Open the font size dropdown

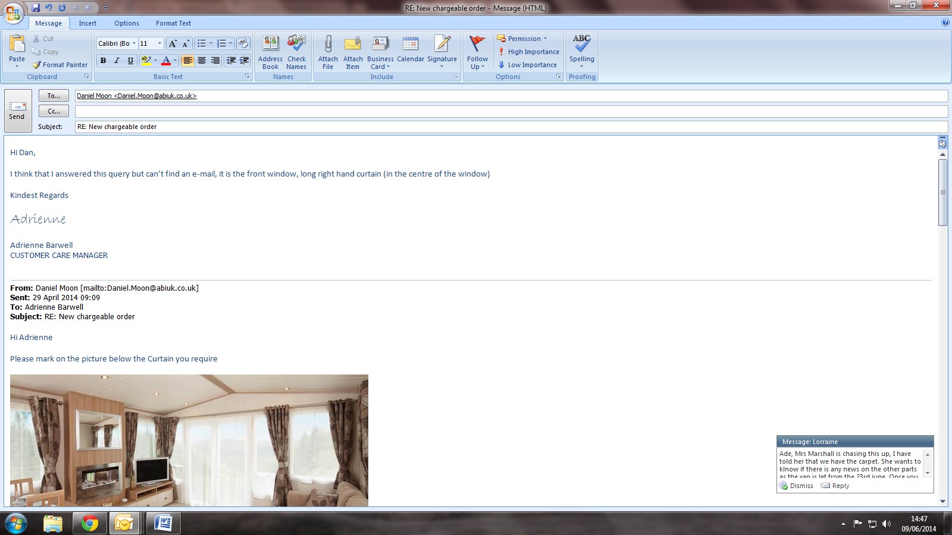(x=159, y=43)
